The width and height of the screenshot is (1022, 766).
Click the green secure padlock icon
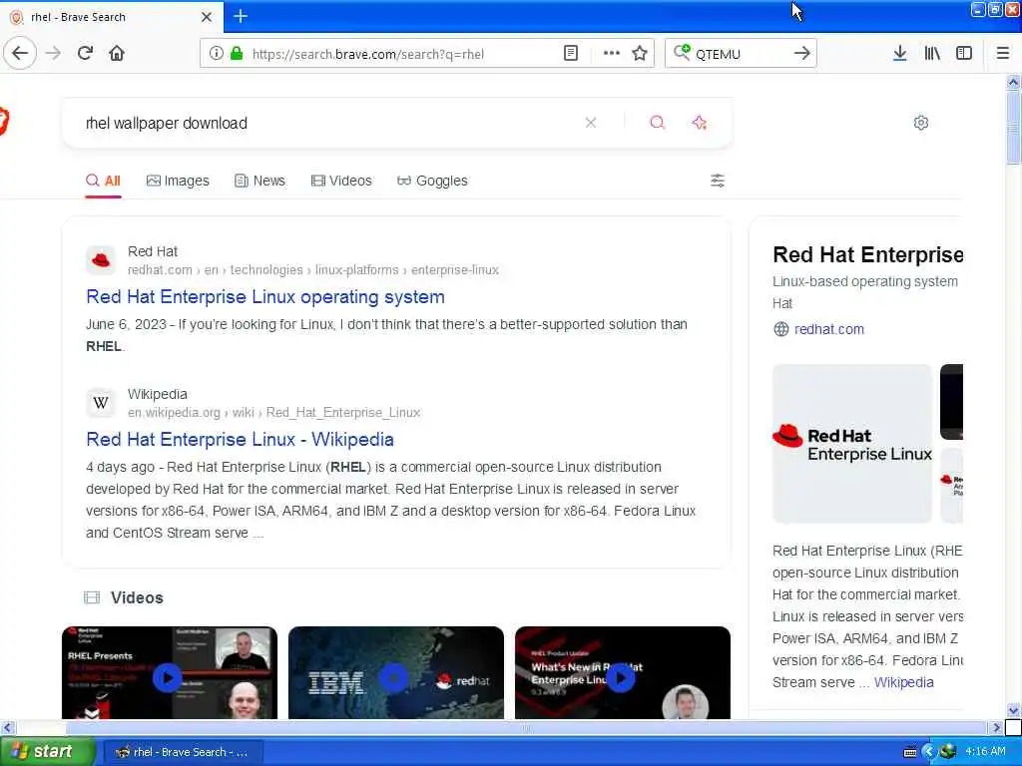pyautogui.click(x=237, y=54)
